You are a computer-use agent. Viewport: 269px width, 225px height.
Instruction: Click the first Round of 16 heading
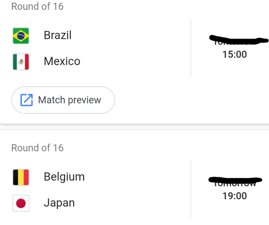[37, 7]
